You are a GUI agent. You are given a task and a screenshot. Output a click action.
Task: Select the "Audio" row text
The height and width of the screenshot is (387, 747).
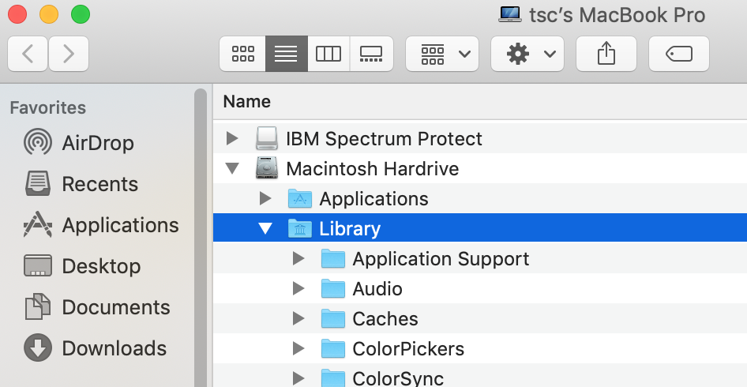click(377, 289)
